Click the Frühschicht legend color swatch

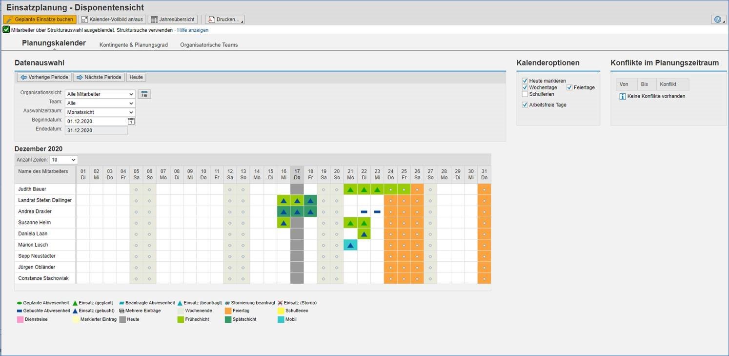click(181, 319)
